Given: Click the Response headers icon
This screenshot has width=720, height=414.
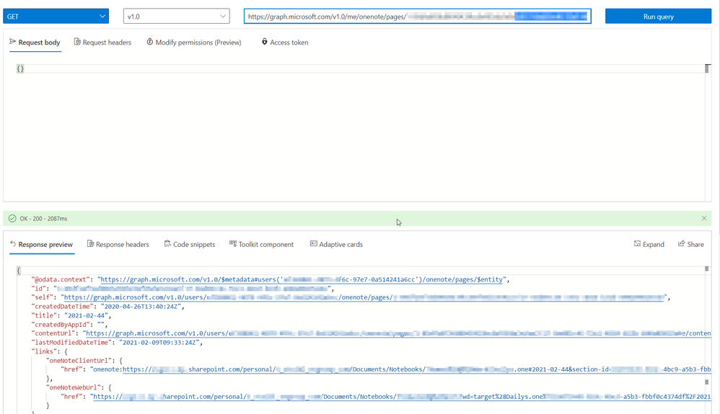Looking at the screenshot, I should [x=90, y=244].
